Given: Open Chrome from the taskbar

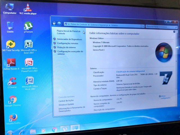Looking at the screenshot, I should [x=54, y=130].
